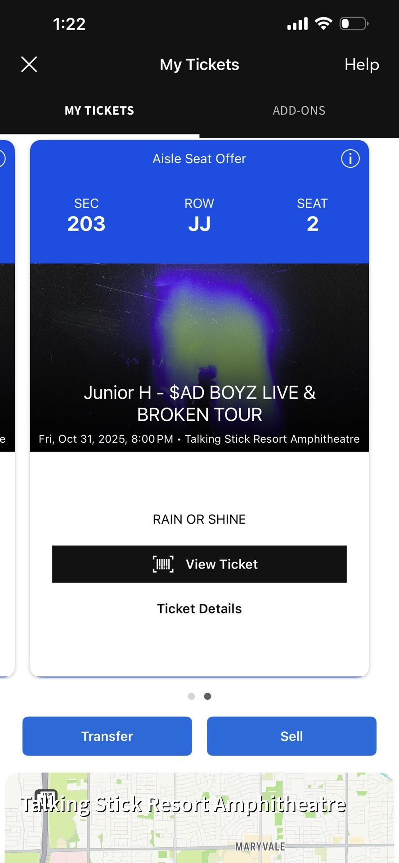This screenshot has width=399, height=863.
Task: Select the first page indicator dot
Action: click(x=191, y=696)
